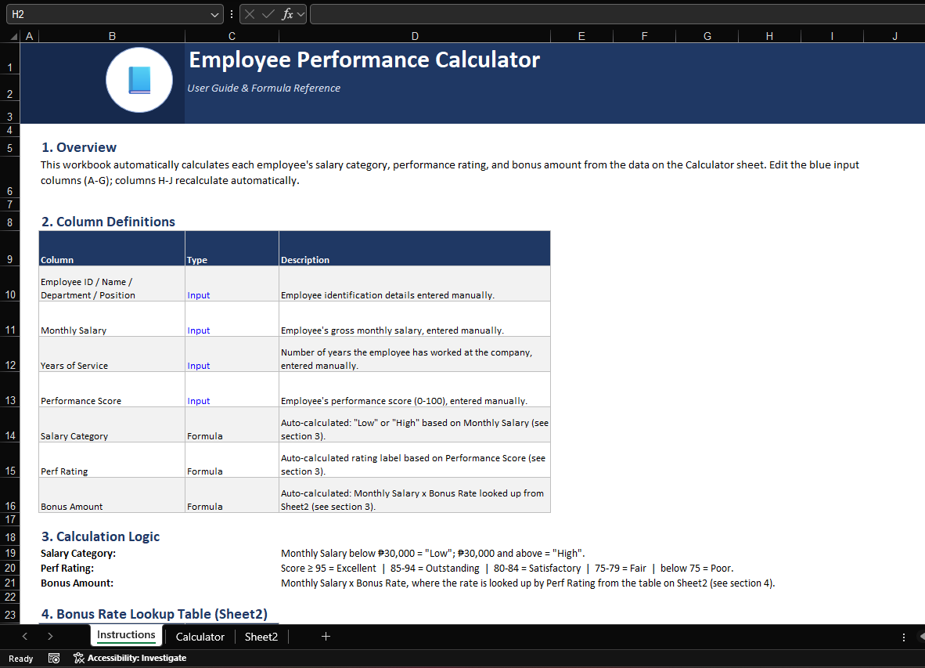Click the Enter checkmark icon in formula bar

[x=268, y=14]
